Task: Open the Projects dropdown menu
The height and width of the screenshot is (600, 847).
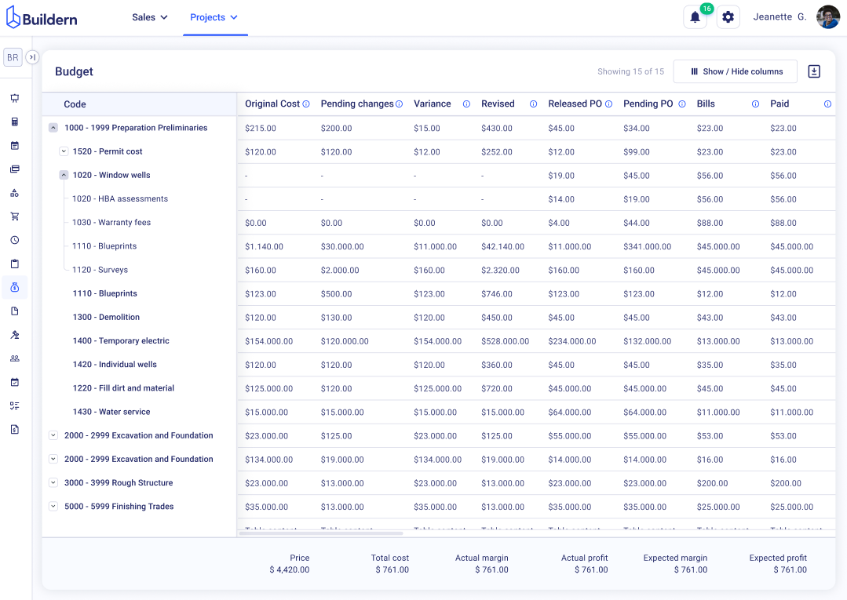Action: (x=214, y=17)
